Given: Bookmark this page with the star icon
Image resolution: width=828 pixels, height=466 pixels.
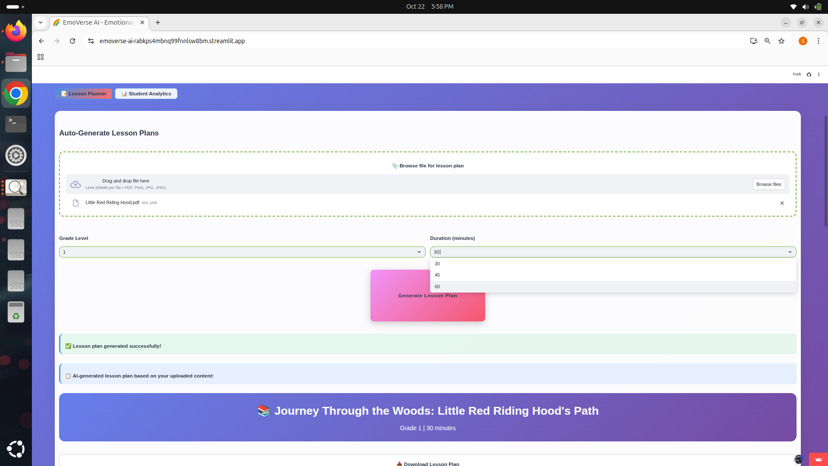Looking at the screenshot, I should click(781, 41).
